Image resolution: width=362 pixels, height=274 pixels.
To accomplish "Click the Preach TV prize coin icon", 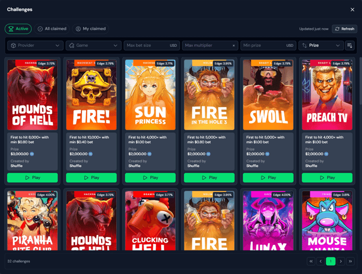I will tap(326, 154).
